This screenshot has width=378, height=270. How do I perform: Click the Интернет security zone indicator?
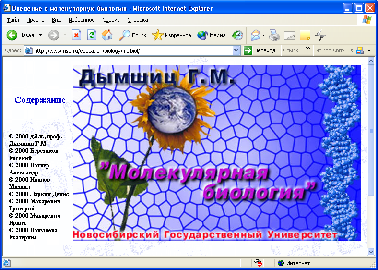[x=294, y=263]
